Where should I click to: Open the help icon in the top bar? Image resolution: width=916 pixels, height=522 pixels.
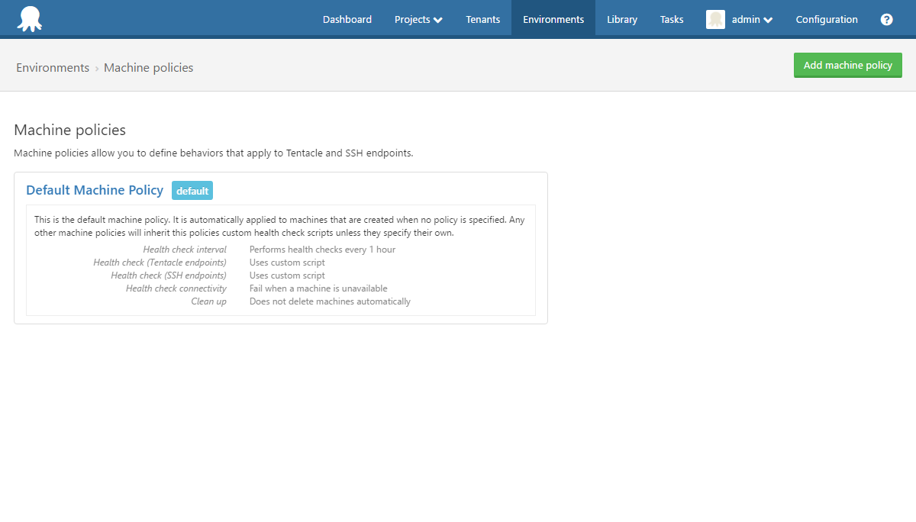point(886,19)
